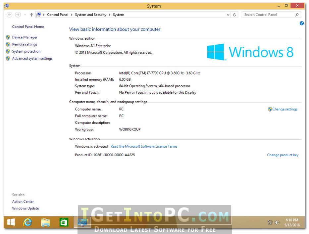Open Help with blue question mark
This screenshot has height=234, width=309.
pyautogui.click(x=301, y=23)
